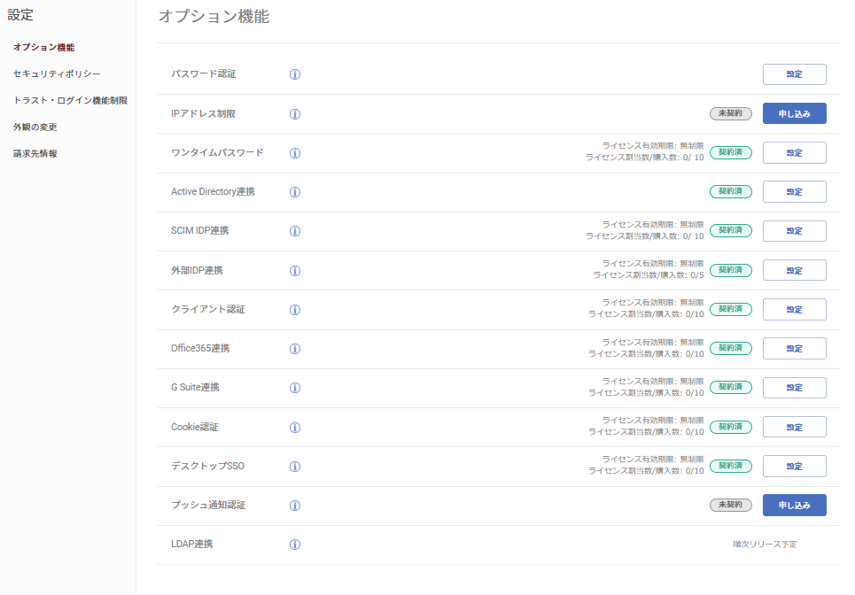855x595 pixels.
Task: Click the 契約済 badge on ワンタイムパスワード
Action: [x=730, y=152]
